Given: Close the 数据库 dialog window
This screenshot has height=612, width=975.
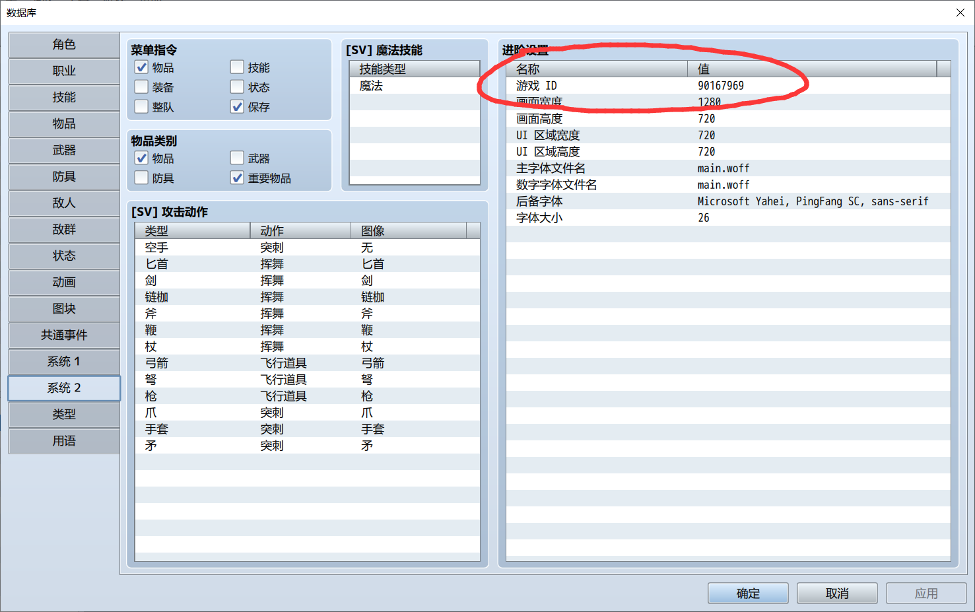Looking at the screenshot, I should point(960,13).
